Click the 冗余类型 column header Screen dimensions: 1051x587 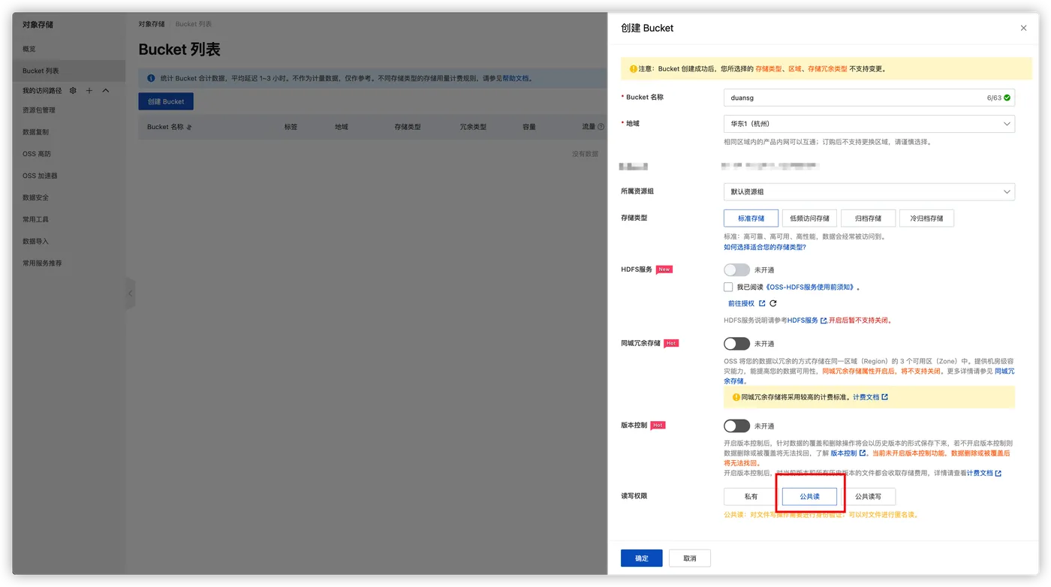point(473,127)
